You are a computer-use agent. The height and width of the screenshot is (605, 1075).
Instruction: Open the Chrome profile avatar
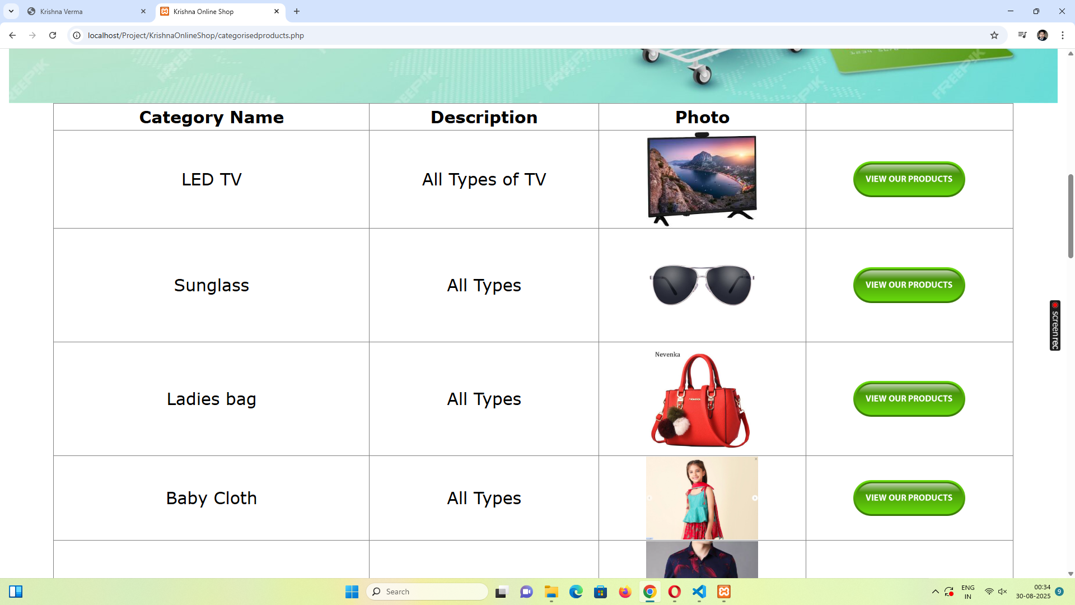(1043, 35)
